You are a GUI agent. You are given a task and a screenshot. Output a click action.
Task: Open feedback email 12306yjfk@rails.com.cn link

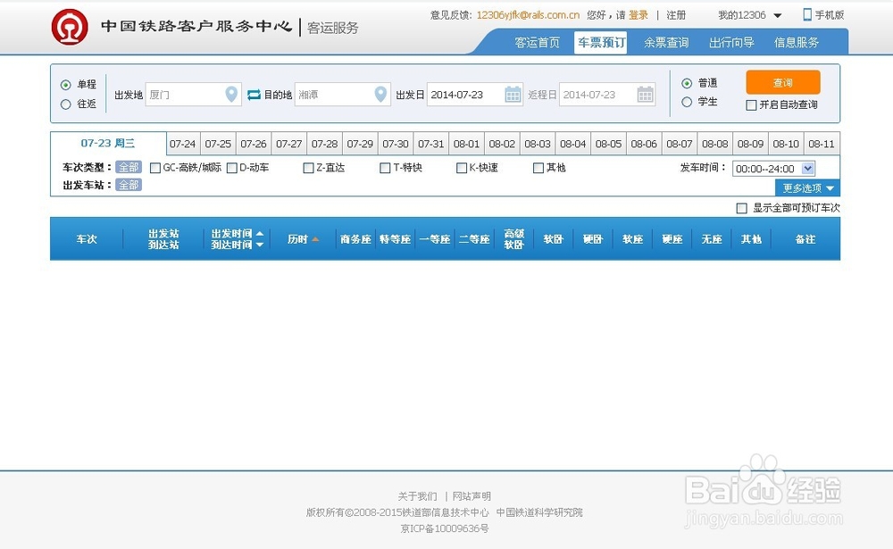click(528, 15)
